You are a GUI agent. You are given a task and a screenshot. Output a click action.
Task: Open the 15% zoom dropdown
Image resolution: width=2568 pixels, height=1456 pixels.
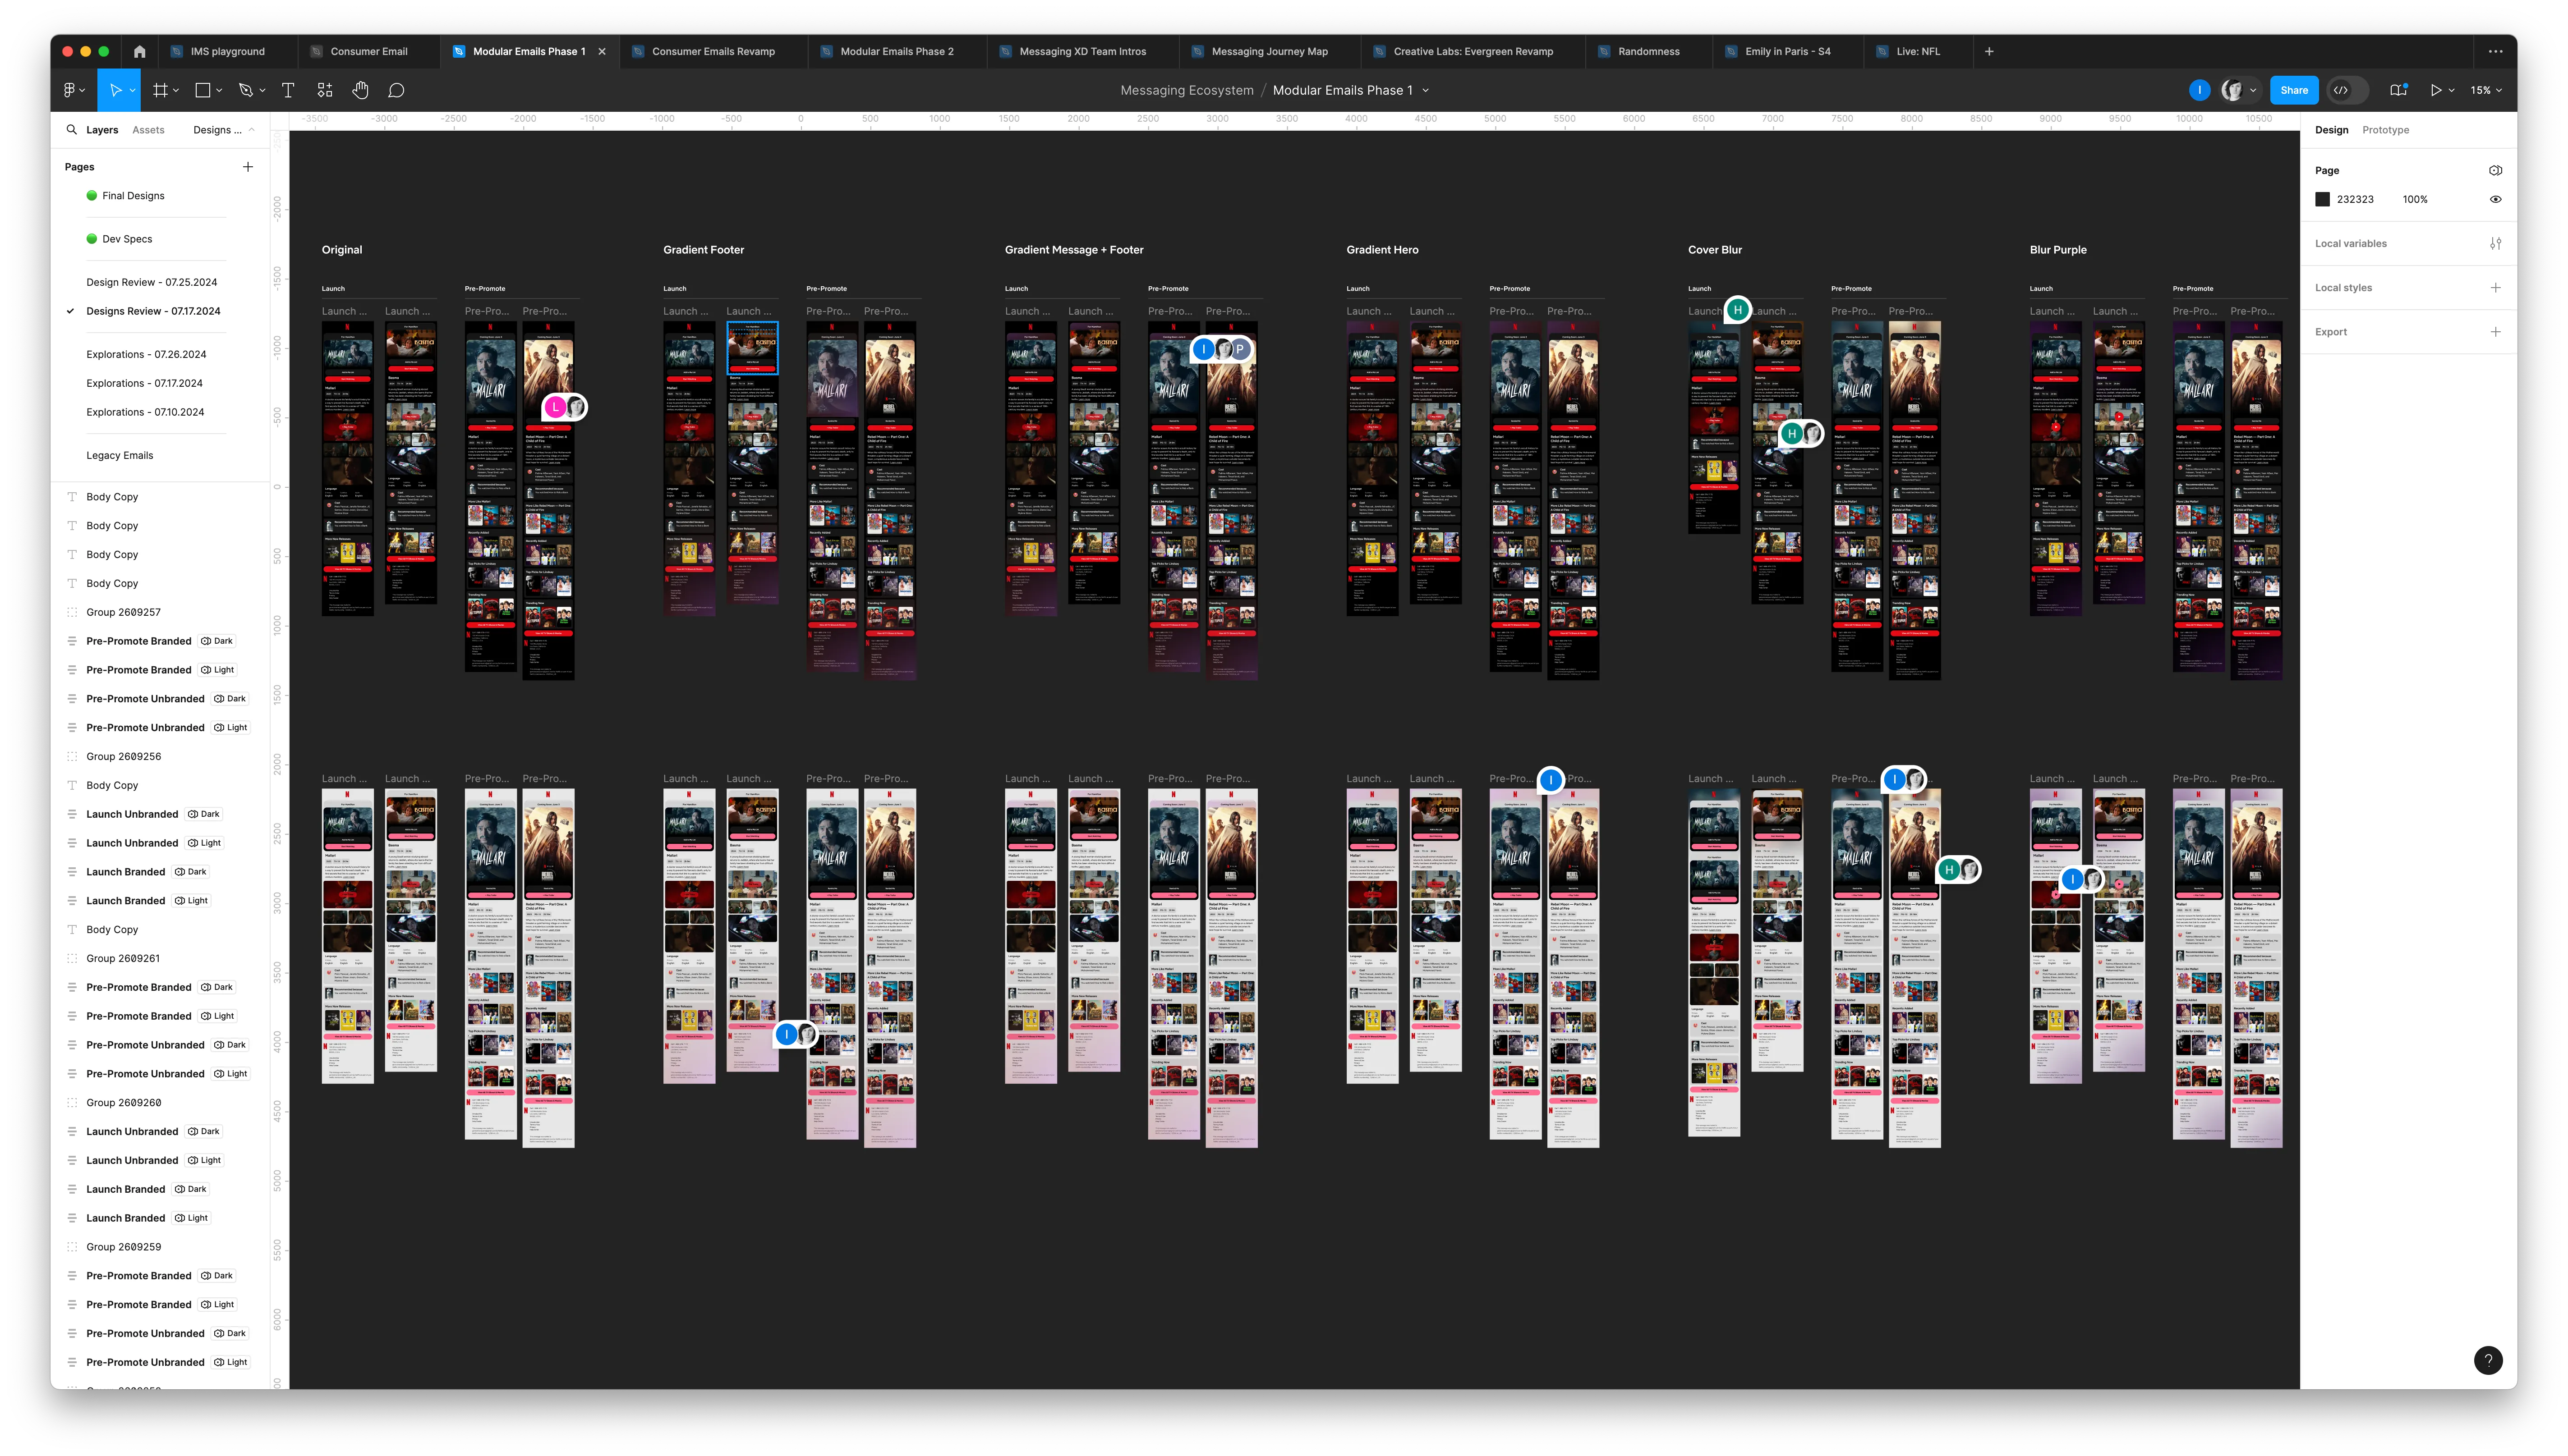pos(2485,90)
